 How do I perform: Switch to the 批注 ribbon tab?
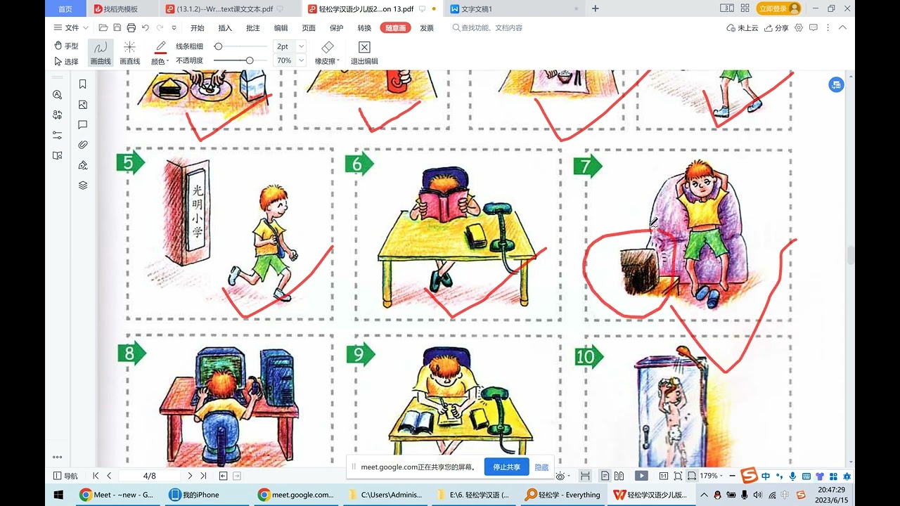pos(253,28)
